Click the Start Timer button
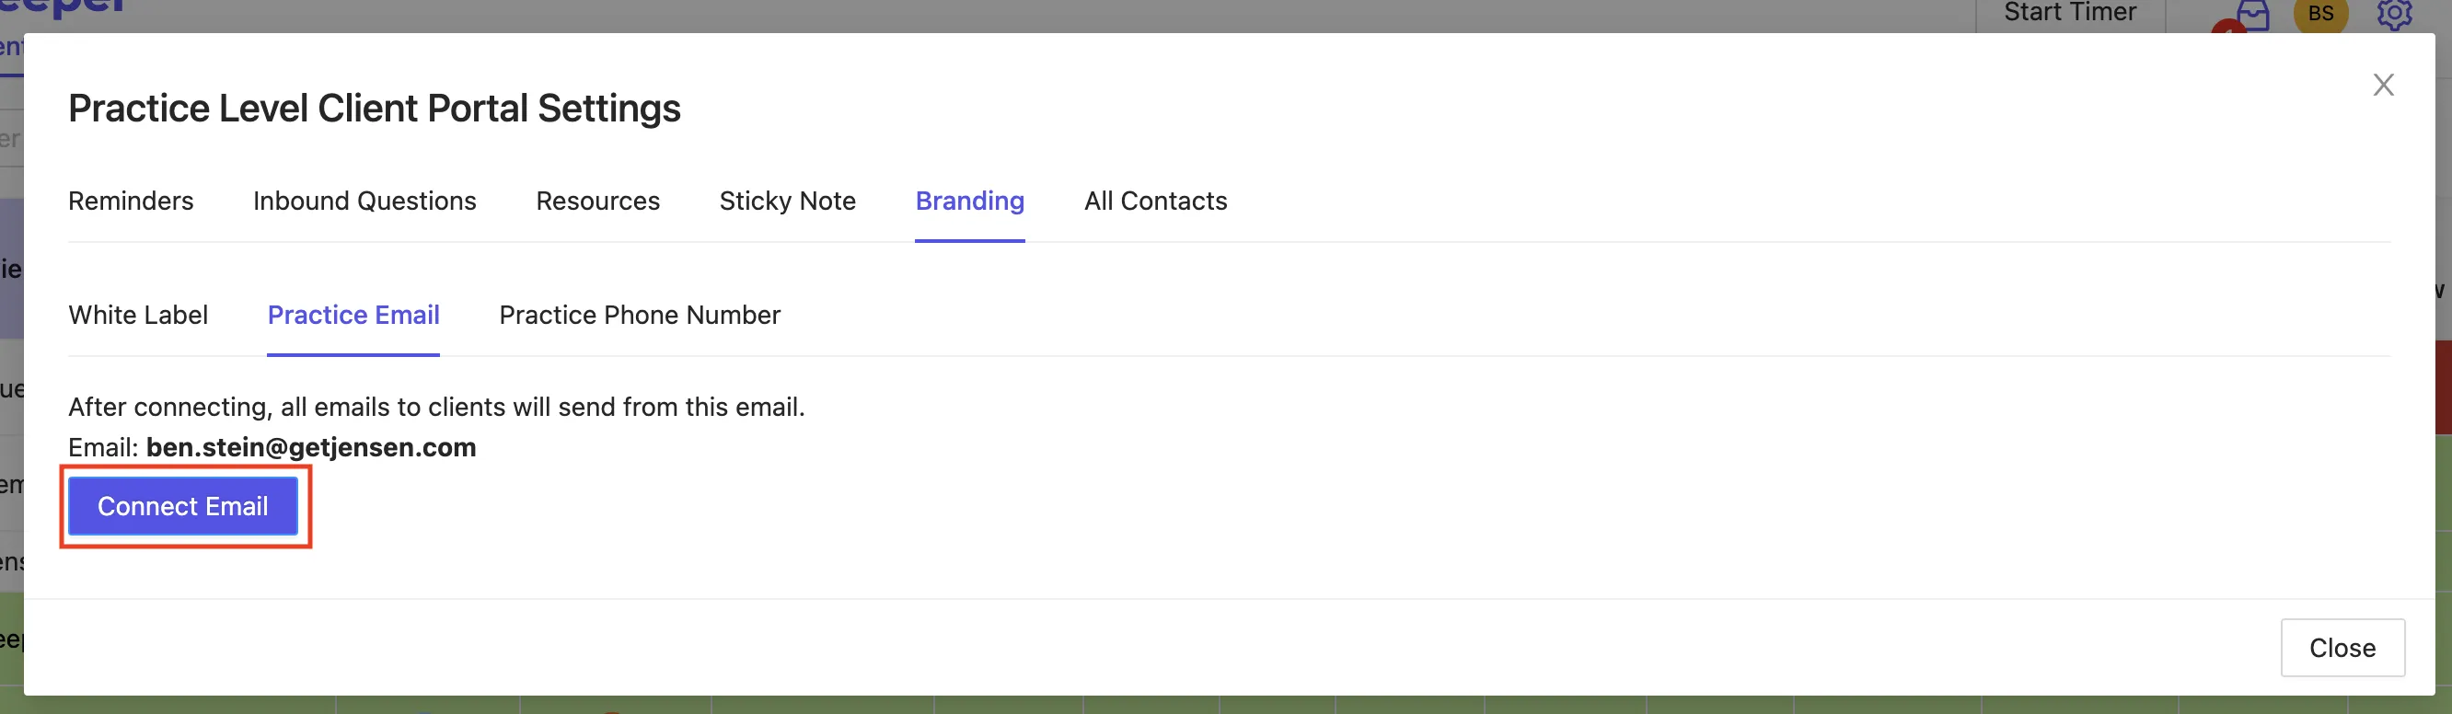Screen dimensions: 2452x714 [2069, 13]
